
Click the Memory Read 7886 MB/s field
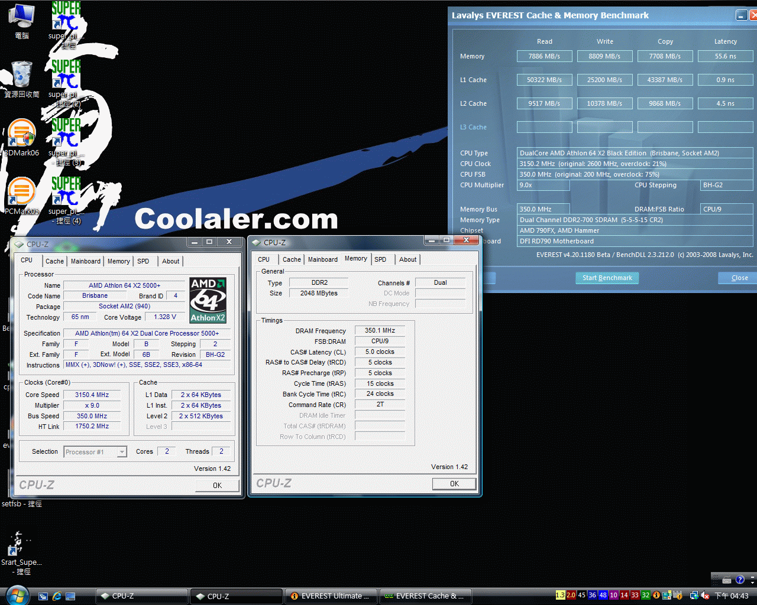coord(544,56)
